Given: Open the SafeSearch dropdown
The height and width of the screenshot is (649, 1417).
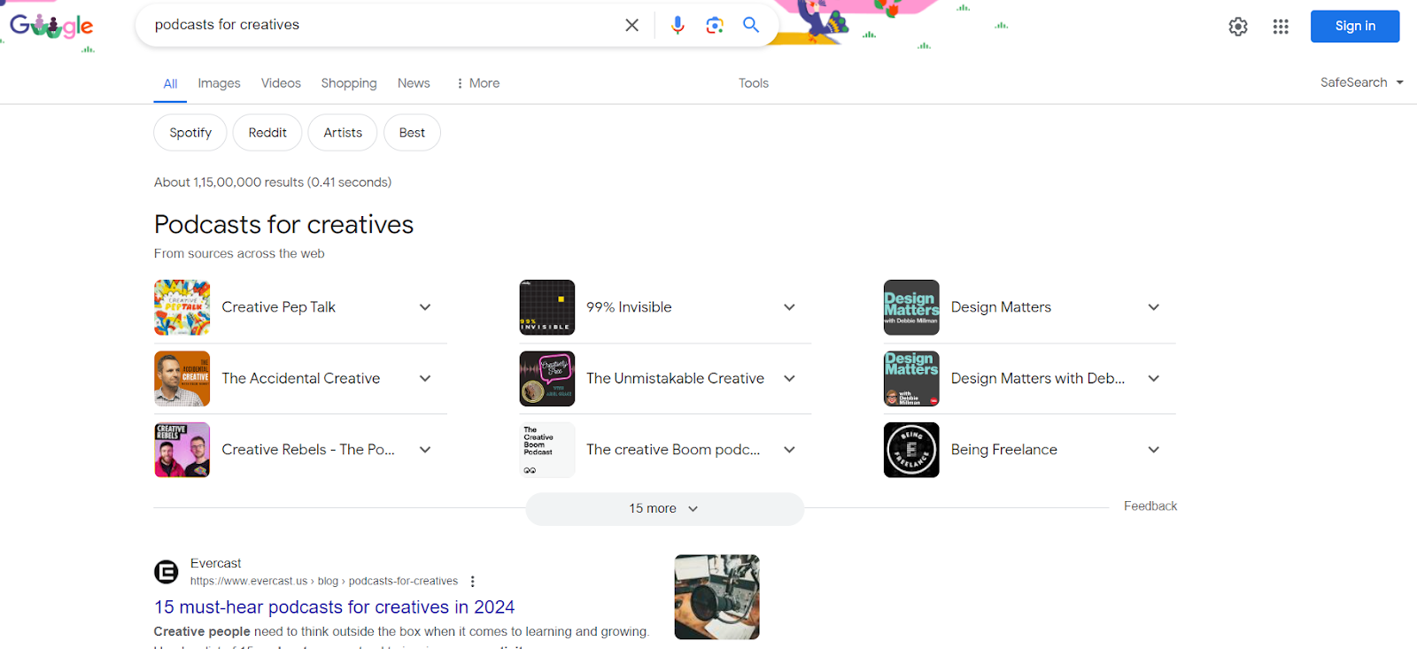Looking at the screenshot, I should pos(1362,82).
